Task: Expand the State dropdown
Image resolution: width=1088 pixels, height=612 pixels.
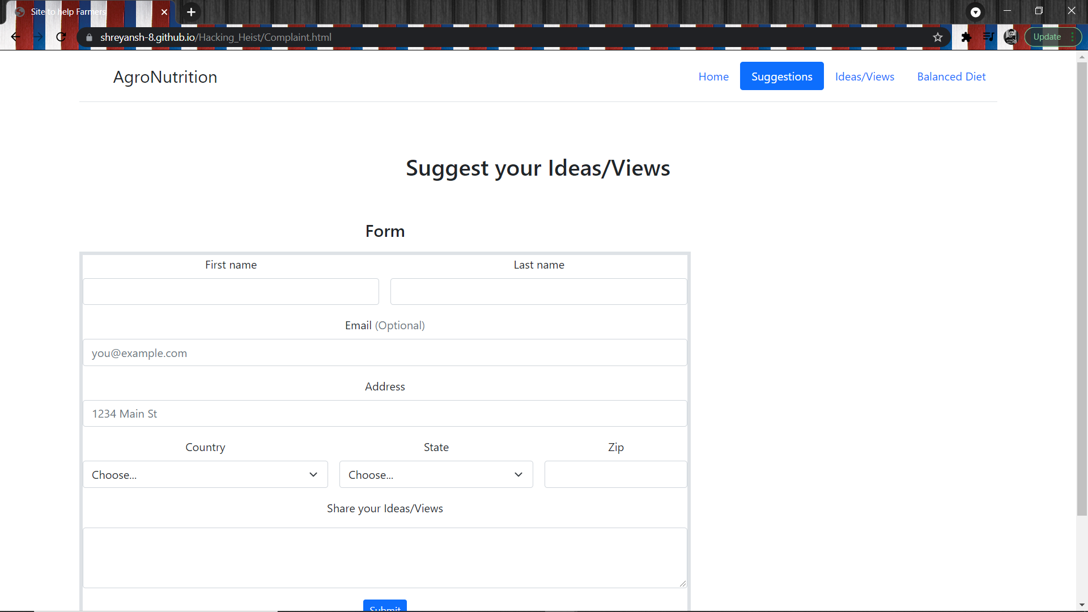Action: click(x=436, y=474)
